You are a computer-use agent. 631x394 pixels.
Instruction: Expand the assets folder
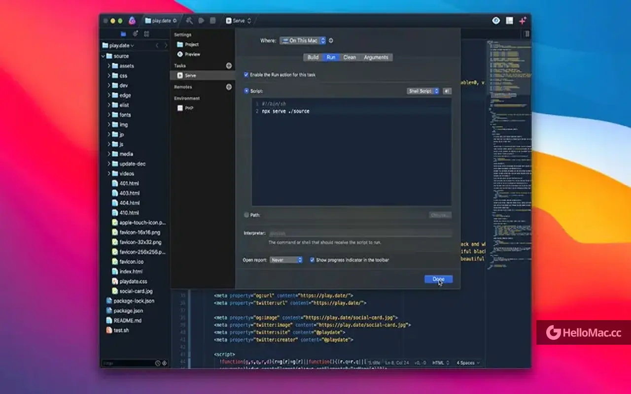[x=109, y=66]
